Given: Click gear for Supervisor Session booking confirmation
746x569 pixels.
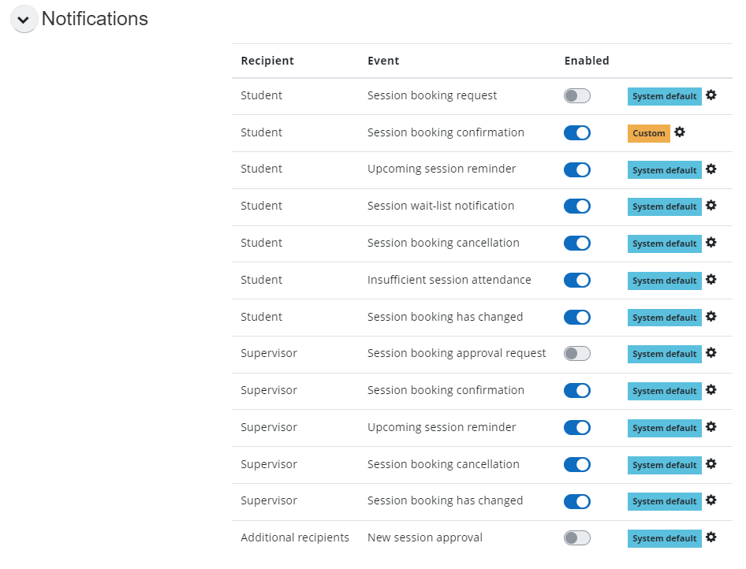Looking at the screenshot, I should pyautogui.click(x=711, y=390).
